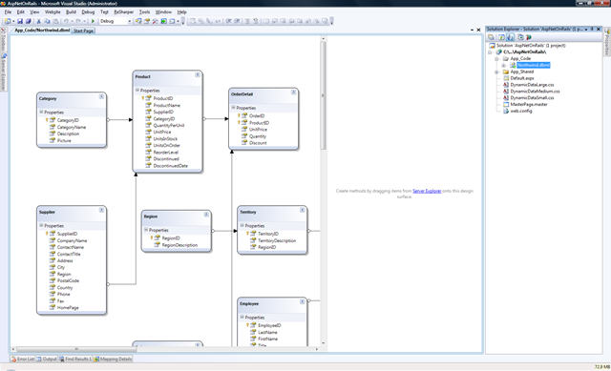Click the Cut scissors icon
The height and width of the screenshot is (371, 611).
click(x=38, y=21)
